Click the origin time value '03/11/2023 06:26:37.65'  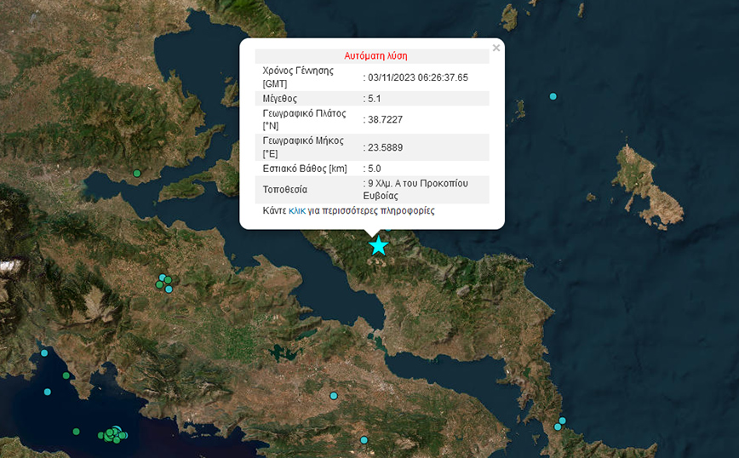[x=418, y=77]
